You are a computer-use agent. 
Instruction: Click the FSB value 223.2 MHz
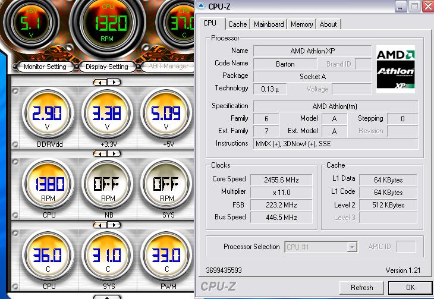(x=281, y=205)
